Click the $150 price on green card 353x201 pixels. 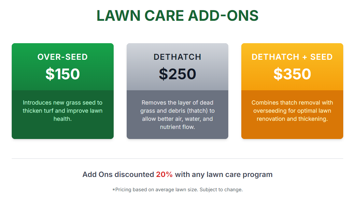tap(63, 74)
